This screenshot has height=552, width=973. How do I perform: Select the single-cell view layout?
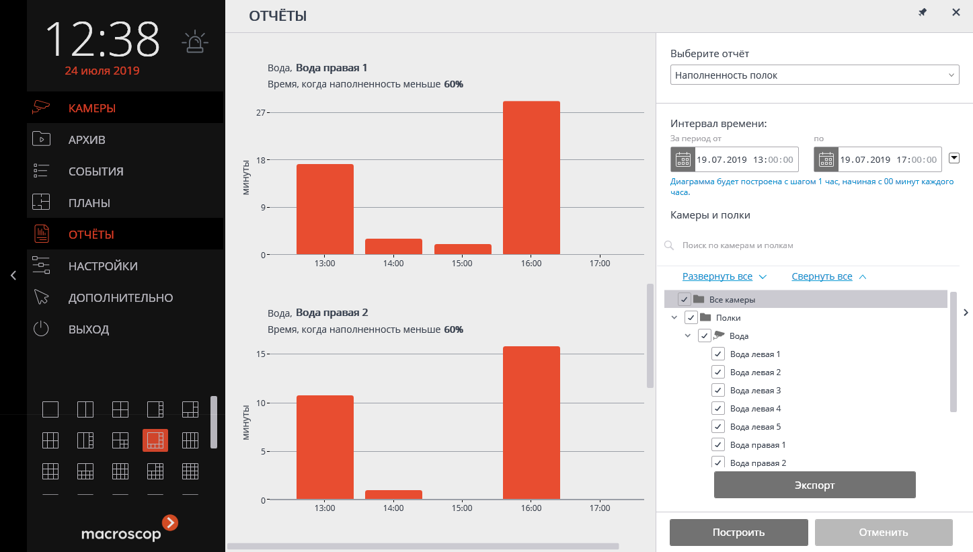pos(50,409)
